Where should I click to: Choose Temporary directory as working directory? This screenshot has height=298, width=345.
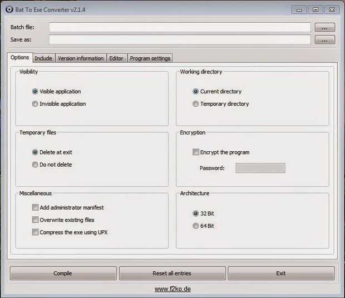[221, 104]
